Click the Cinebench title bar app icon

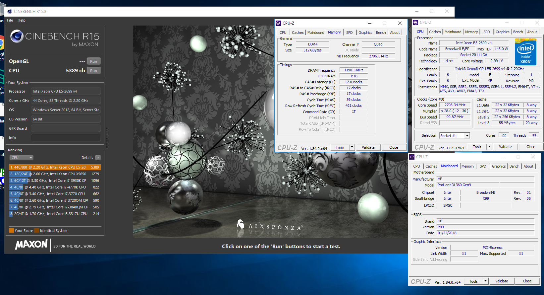click(10, 11)
